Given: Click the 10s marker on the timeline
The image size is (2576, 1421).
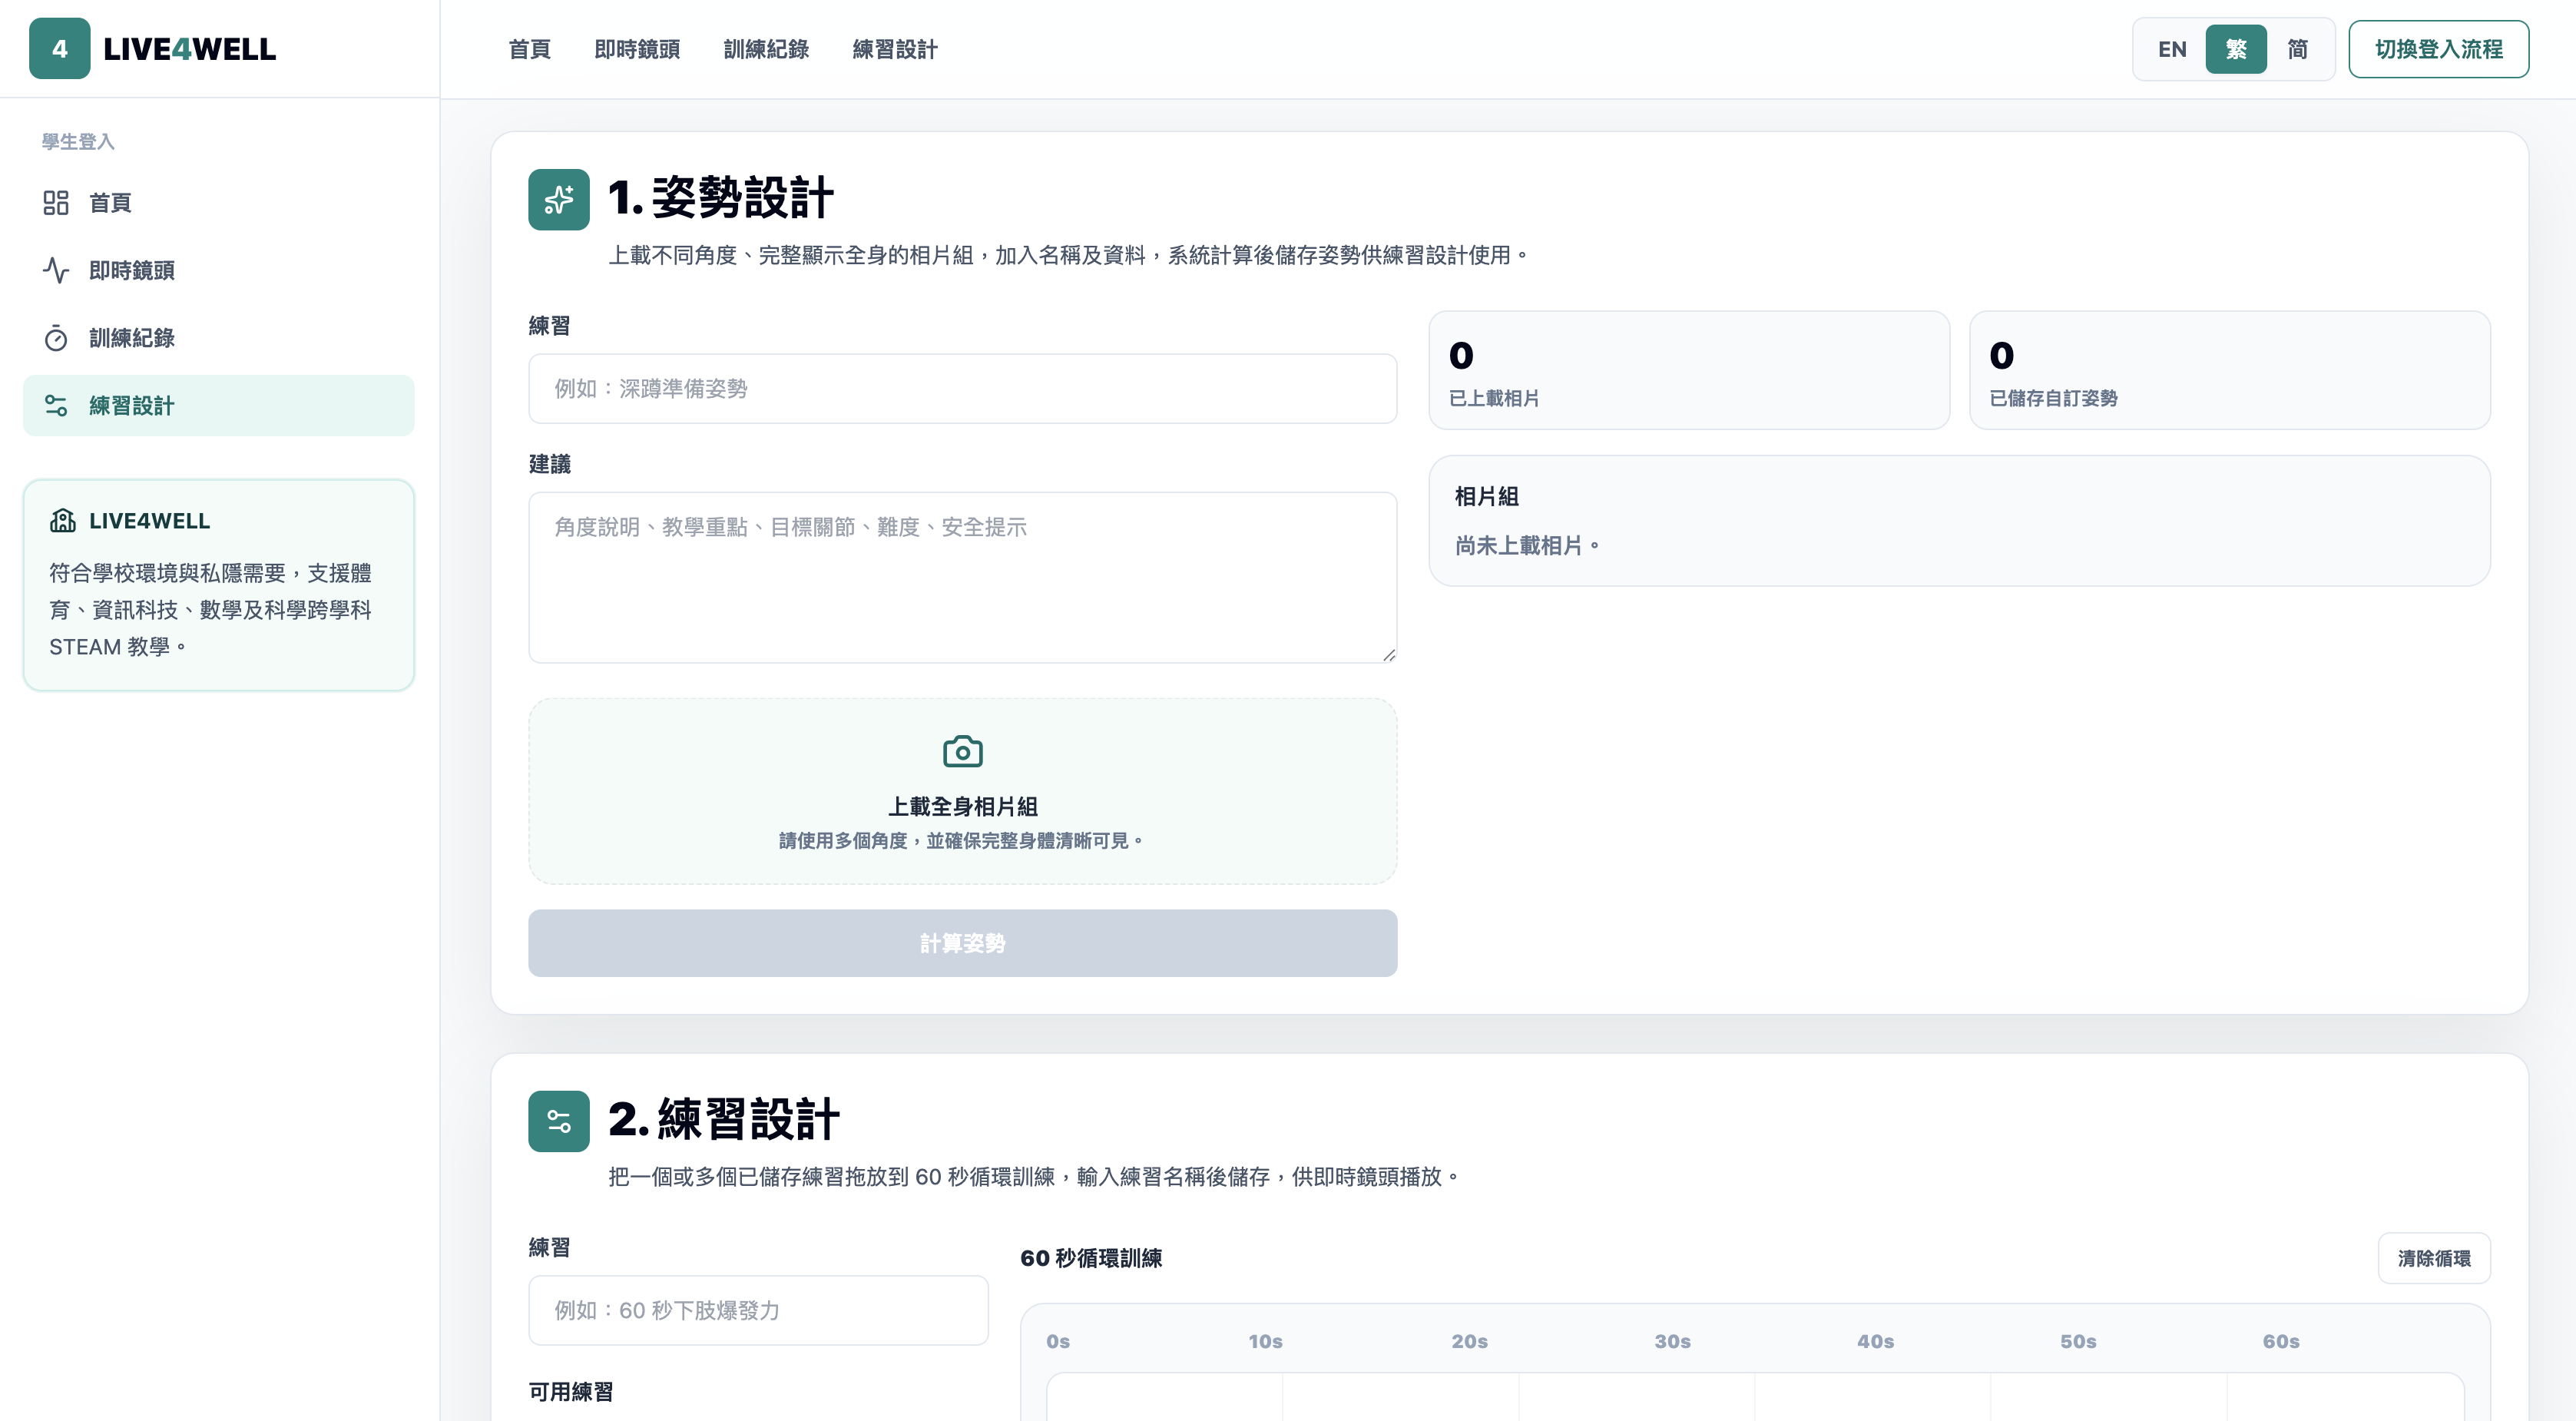Looking at the screenshot, I should pos(1265,1341).
